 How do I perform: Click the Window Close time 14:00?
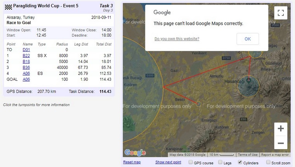click(106, 30)
